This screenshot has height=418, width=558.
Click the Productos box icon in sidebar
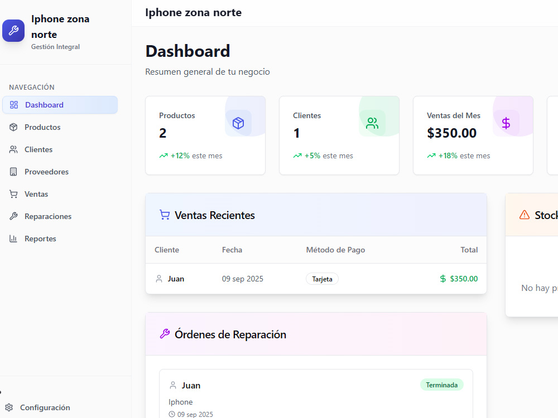coord(13,127)
